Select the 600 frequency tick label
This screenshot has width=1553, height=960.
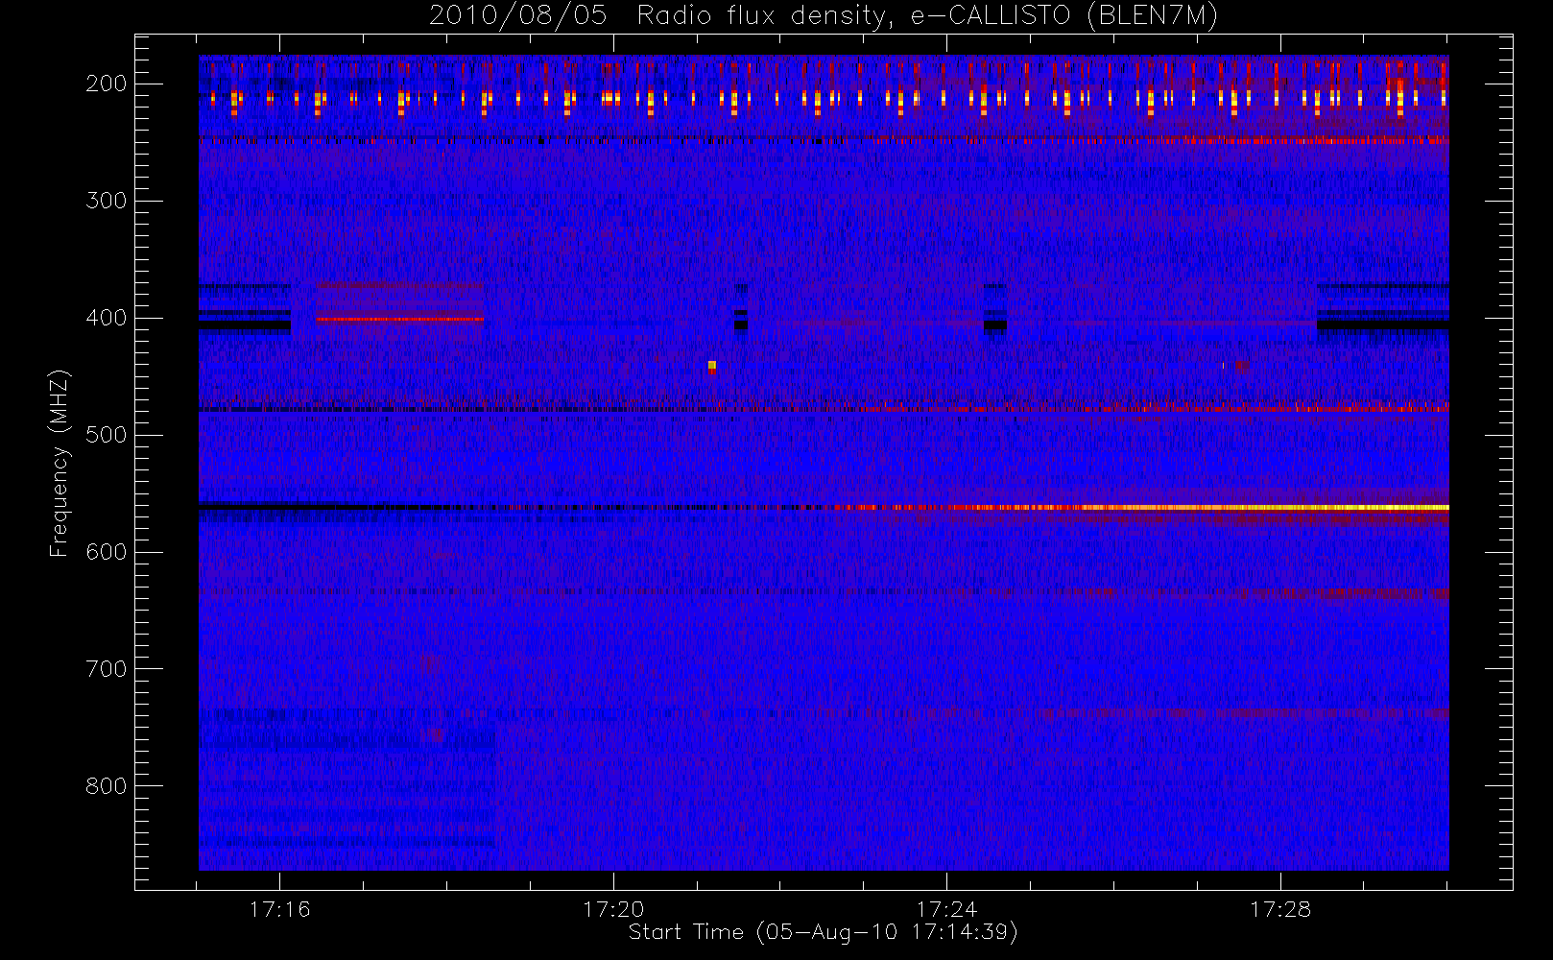[x=107, y=552]
